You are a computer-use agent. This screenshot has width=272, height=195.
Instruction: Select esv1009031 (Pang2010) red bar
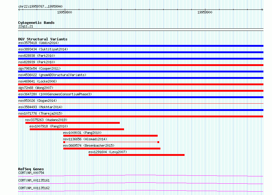[111, 136]
